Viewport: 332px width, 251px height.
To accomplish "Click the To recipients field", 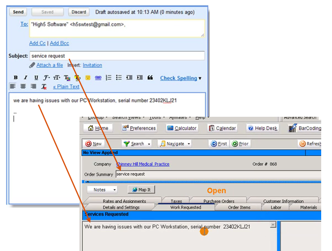I will tap(117, 28).
